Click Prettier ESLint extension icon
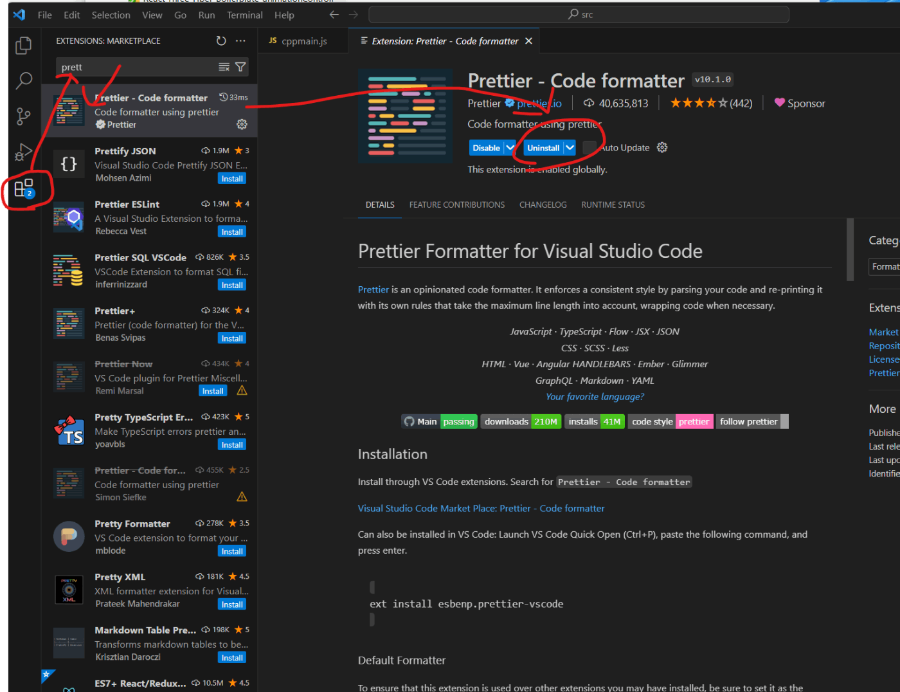The width and height of the screenshot is (900, 692). [69, 217]
